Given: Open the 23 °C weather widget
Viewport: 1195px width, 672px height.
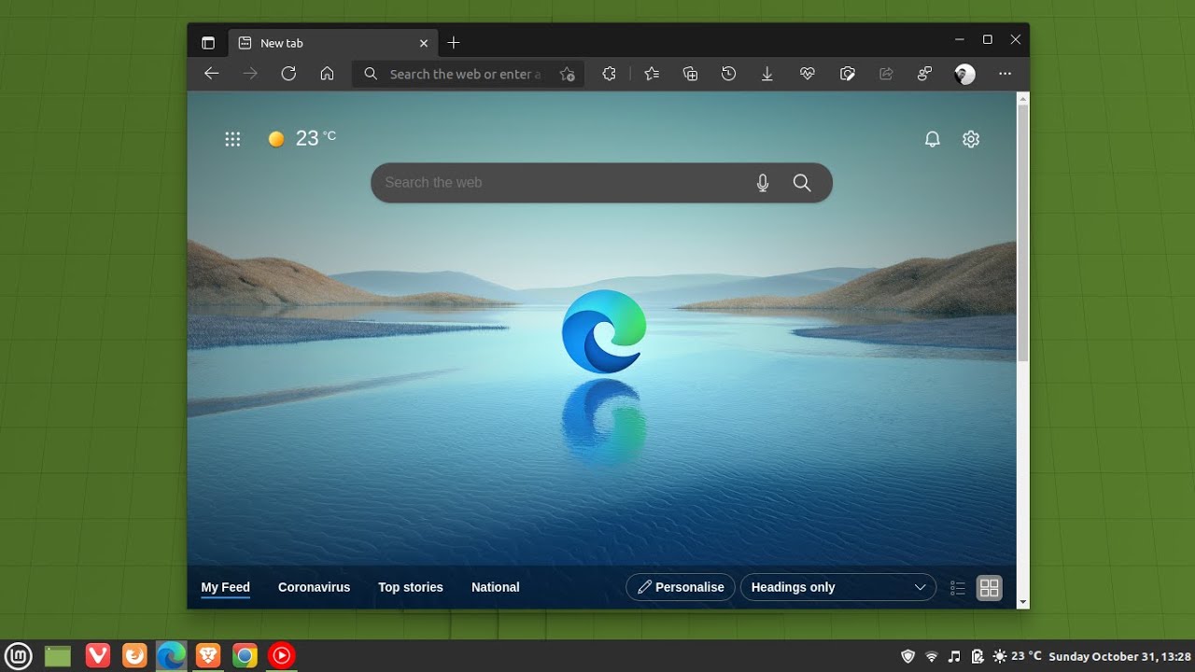Looking at the screenshot, I should (x=302, y=138).
